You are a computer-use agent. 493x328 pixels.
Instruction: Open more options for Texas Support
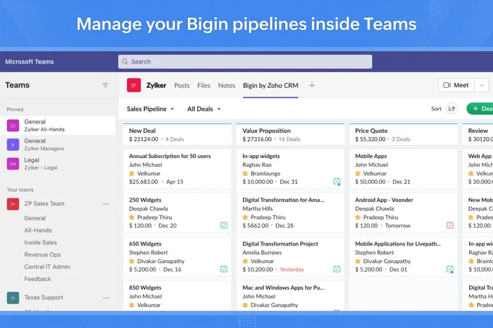click(106, 298)
